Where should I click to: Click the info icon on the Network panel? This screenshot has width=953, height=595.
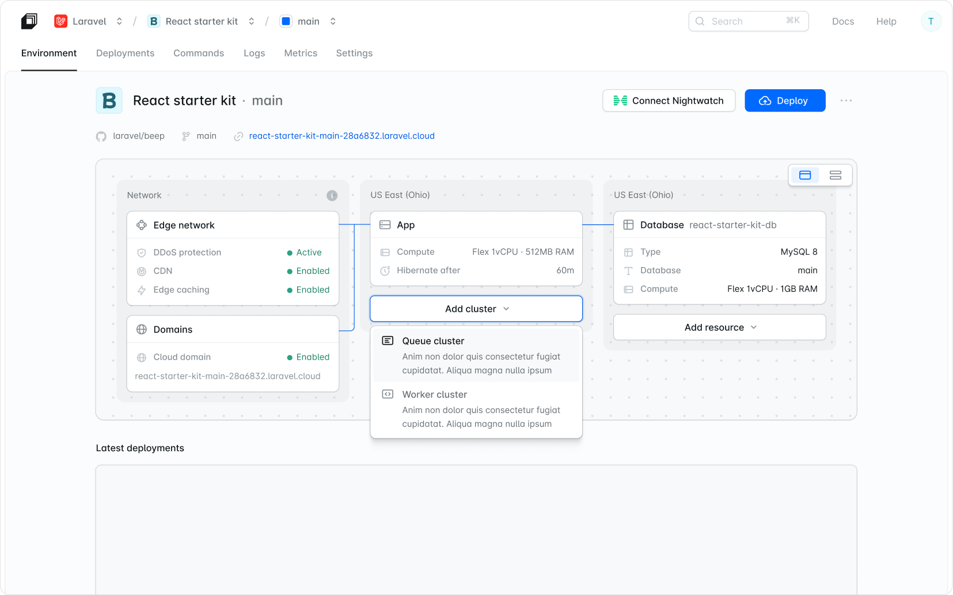[332, 195]
